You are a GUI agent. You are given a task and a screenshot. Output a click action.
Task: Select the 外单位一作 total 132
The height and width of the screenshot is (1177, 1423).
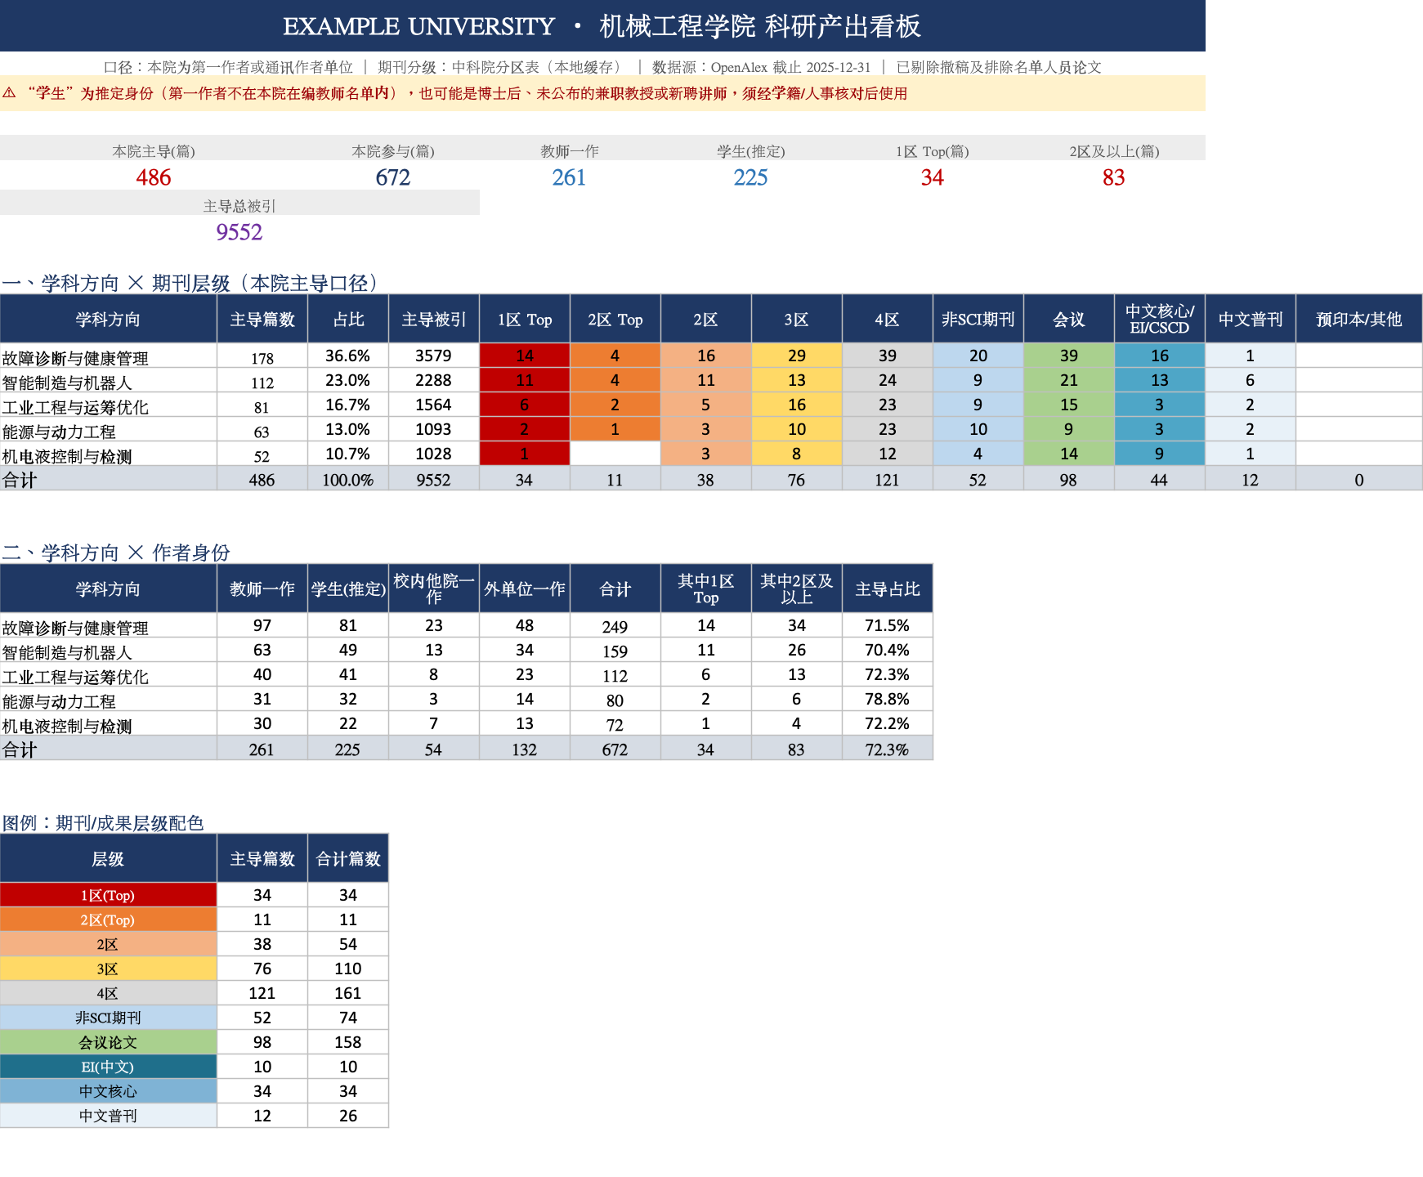point(525,750)
